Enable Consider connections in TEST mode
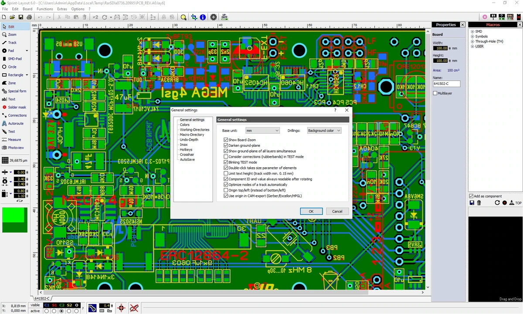This screenshot has height=314, width=523. 226,157
